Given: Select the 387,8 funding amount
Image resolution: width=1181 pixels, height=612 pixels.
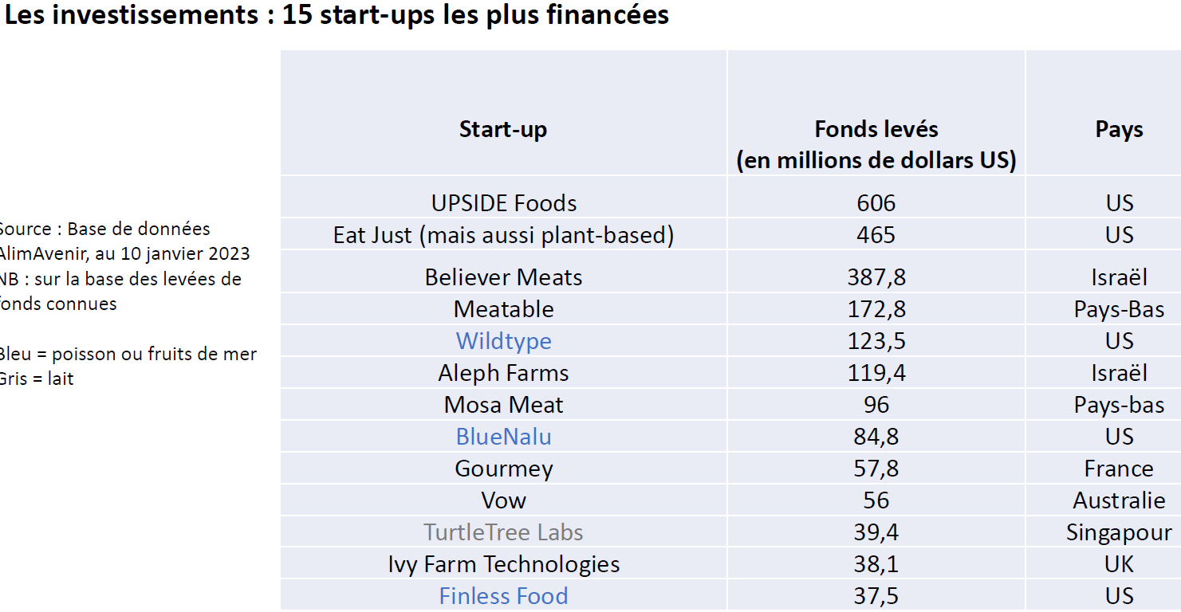Looking at the screenshot, I should 876,277.
